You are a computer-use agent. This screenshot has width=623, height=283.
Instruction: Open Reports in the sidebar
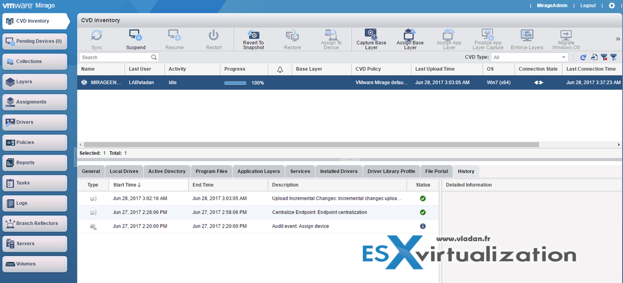click(x=35, y=163)
